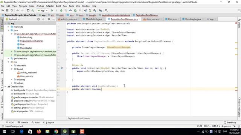Screen dimensions: 241x135
Task: Expand the drawable folder
Action: click(x=12, y=66)
